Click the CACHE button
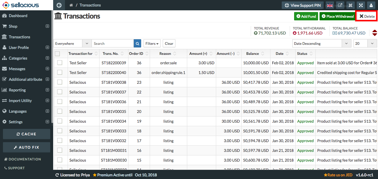The width and height of the screenshot is (378, 179). [27, 134]
